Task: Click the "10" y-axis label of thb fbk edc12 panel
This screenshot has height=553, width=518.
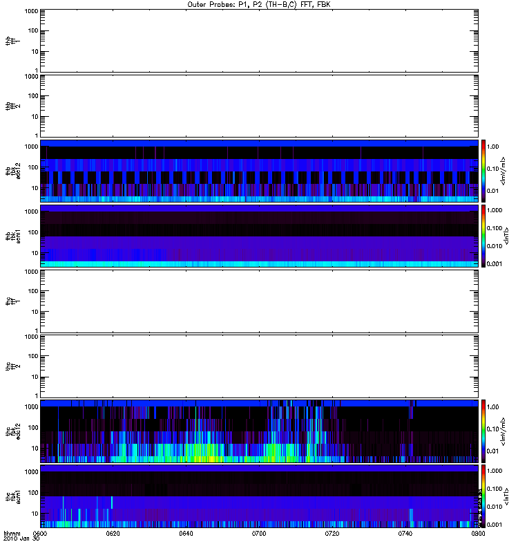Action: point(35,188)
